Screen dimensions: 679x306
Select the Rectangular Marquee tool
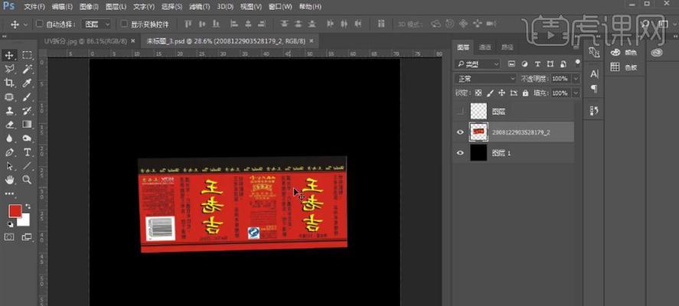pos(27,55)
